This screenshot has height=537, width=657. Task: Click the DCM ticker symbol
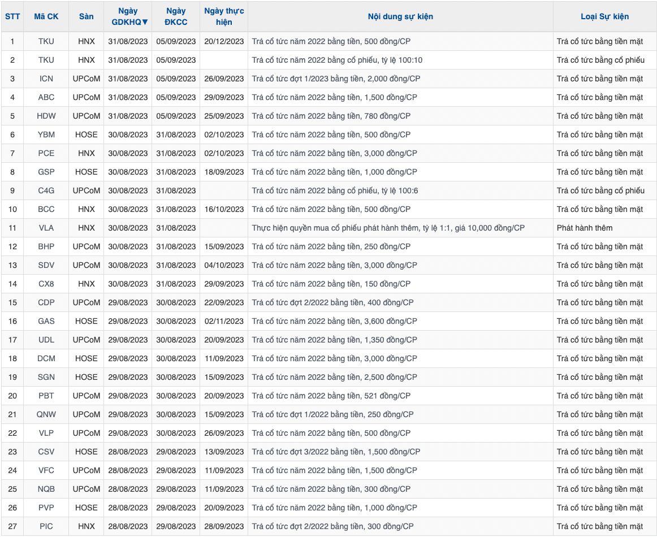[46, 358]
